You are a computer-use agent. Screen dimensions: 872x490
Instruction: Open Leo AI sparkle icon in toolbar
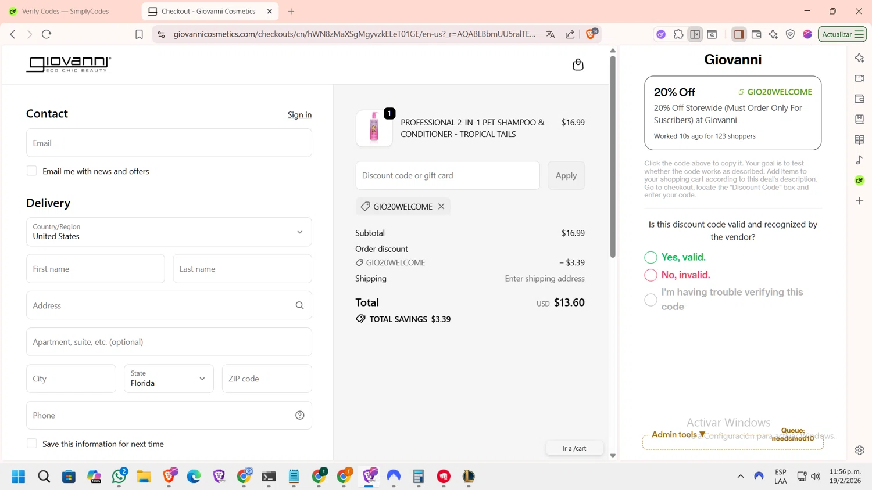pos(773,34)
